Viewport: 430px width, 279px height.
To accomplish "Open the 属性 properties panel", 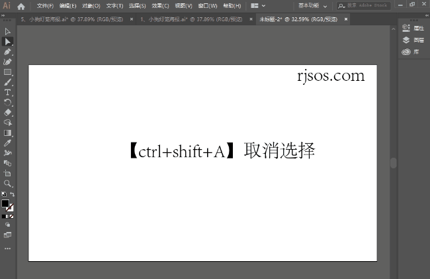I will pyautogui.click(x=413, y=28).
